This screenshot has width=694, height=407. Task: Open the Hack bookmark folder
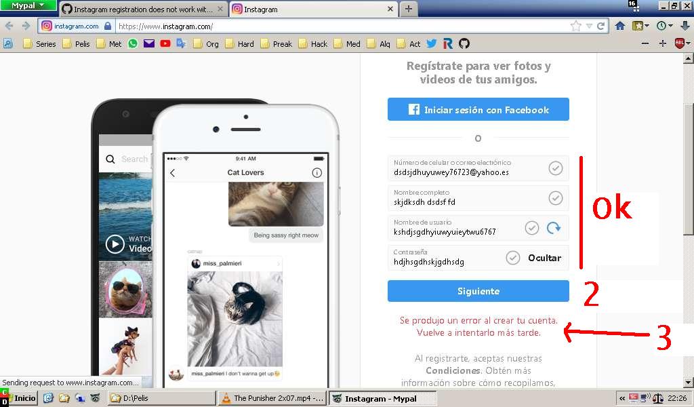click(313, 44)
